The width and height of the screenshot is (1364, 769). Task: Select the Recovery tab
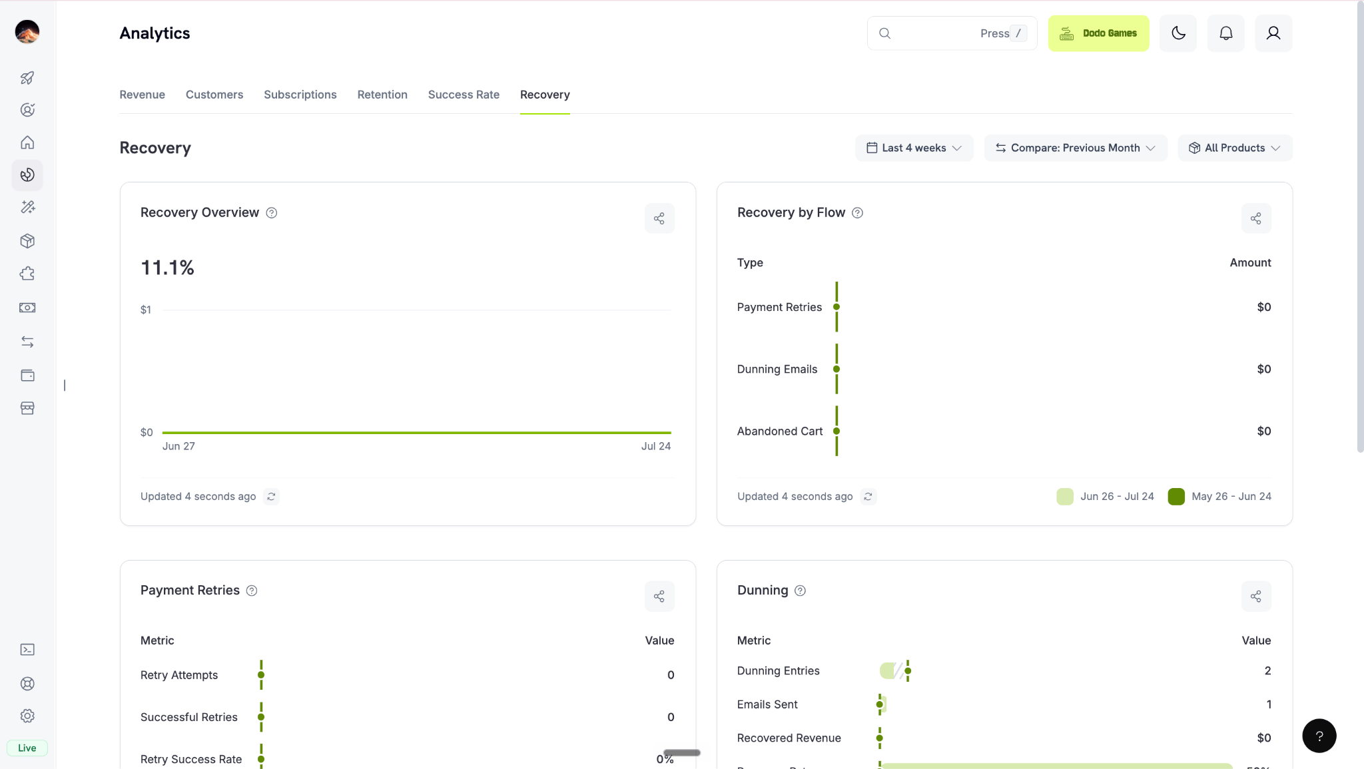545,95
